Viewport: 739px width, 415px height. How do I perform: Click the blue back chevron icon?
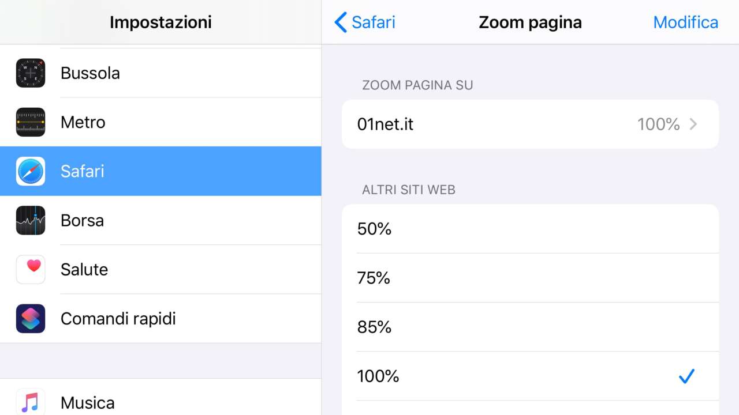click(x=341, y=22)
